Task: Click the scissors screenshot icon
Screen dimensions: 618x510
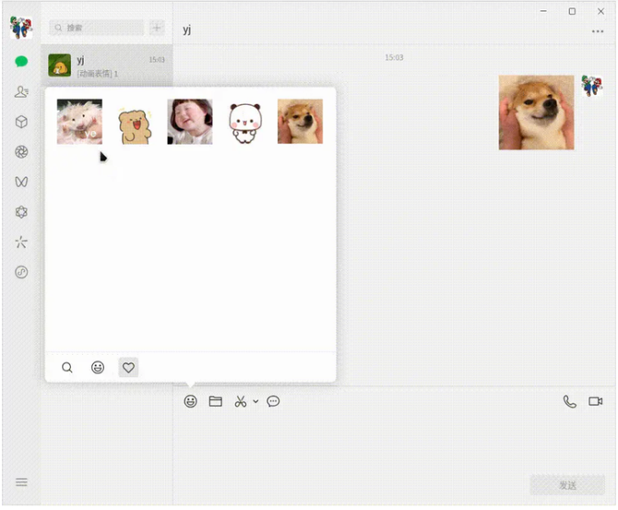Action: tap(240, 401)
